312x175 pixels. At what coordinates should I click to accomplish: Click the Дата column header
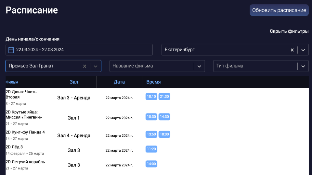[119, 82]
